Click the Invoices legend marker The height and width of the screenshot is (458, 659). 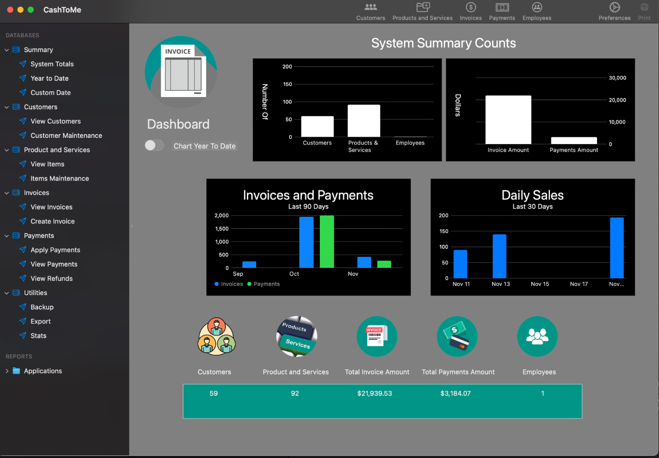point(217,284)
